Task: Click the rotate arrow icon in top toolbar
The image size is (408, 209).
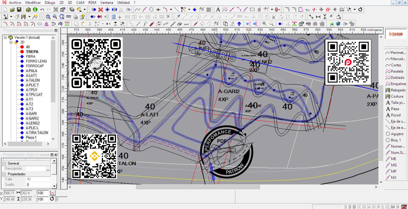Action: 360,9
